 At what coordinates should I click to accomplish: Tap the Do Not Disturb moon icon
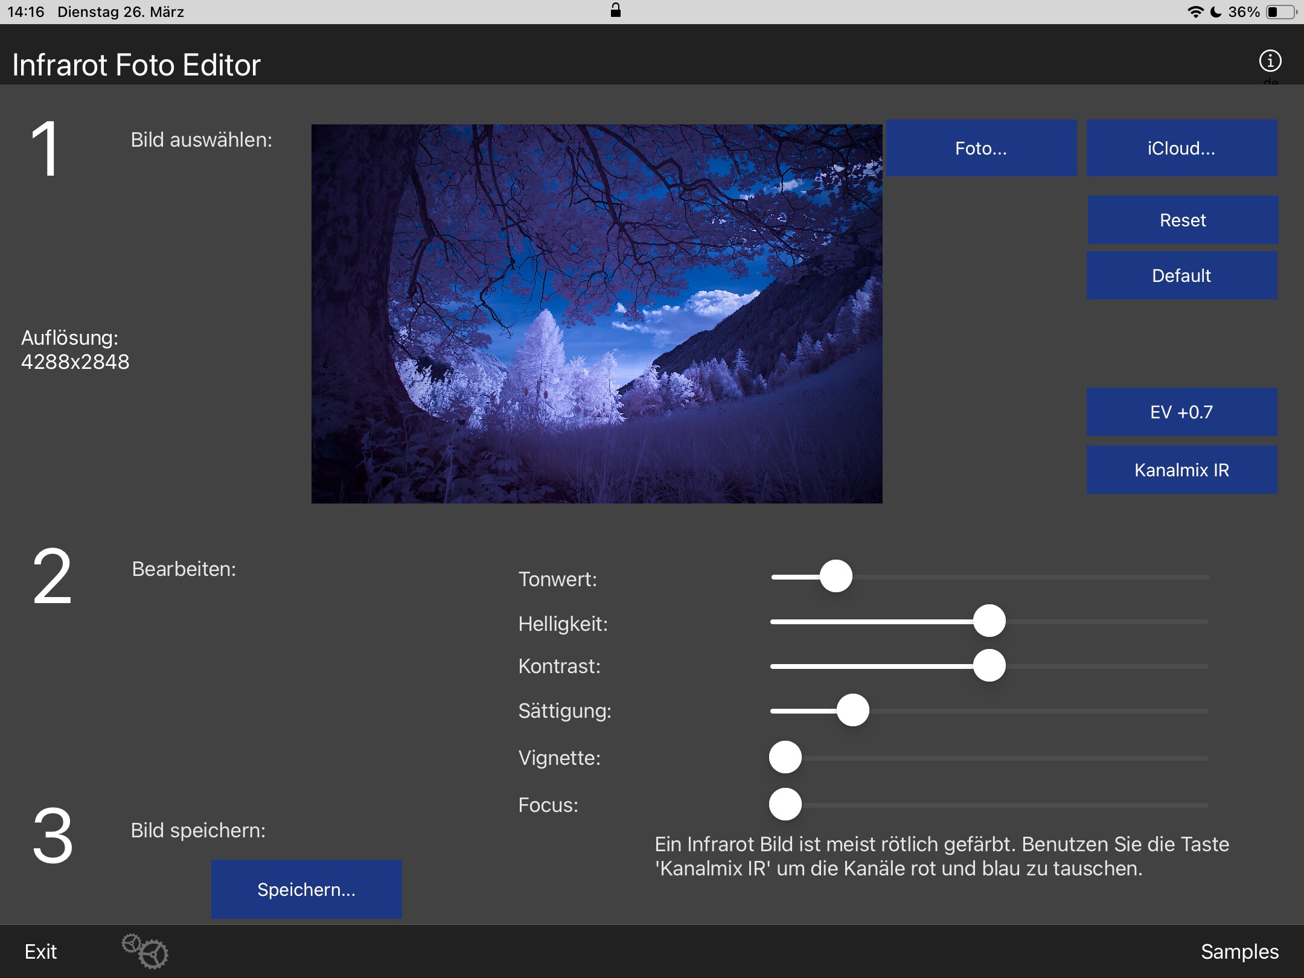pyautogui.click(x=1216, y=12)
